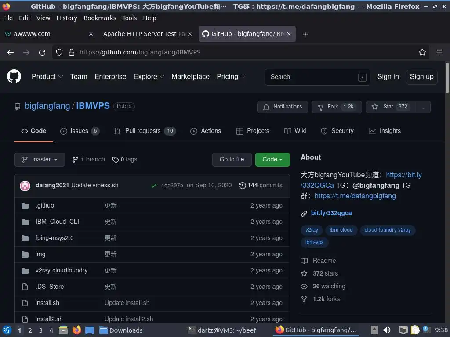Open the Tools menu
Screen dimensions: 450x337
[130, 18]
